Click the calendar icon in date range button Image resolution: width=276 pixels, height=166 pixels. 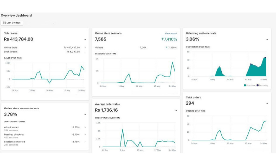click(4, 23)
